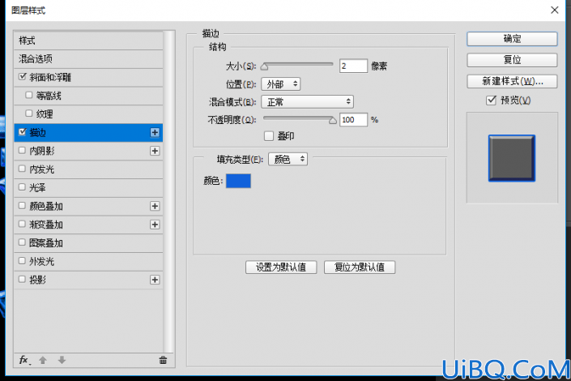Image resolution: width=571 pixels, height=381 pixels.
Task: Add another 内阴影 effect with its plus icon
Action: click(155, 151)
